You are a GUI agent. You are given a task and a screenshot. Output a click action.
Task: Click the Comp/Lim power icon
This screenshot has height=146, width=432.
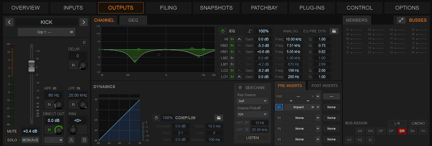[156, 118]
